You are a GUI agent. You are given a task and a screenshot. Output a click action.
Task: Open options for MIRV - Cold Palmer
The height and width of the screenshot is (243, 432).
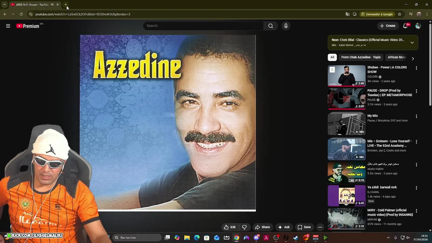[x=416, y=211]
